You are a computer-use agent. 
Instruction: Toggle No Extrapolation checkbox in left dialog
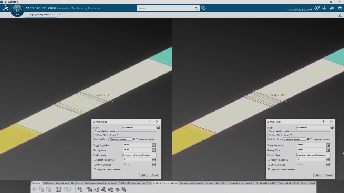click(x=137, y=139)
